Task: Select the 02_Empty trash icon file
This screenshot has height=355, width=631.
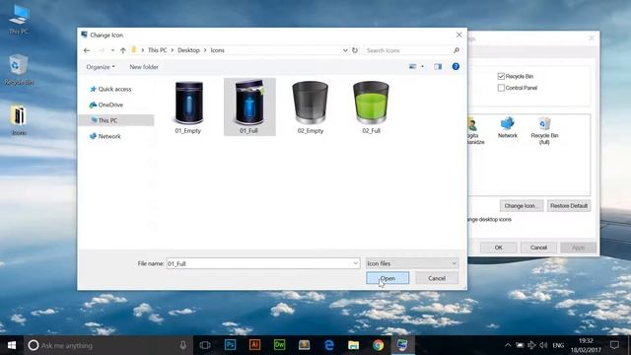Action: pyautogui.click(x=311, y=107)
